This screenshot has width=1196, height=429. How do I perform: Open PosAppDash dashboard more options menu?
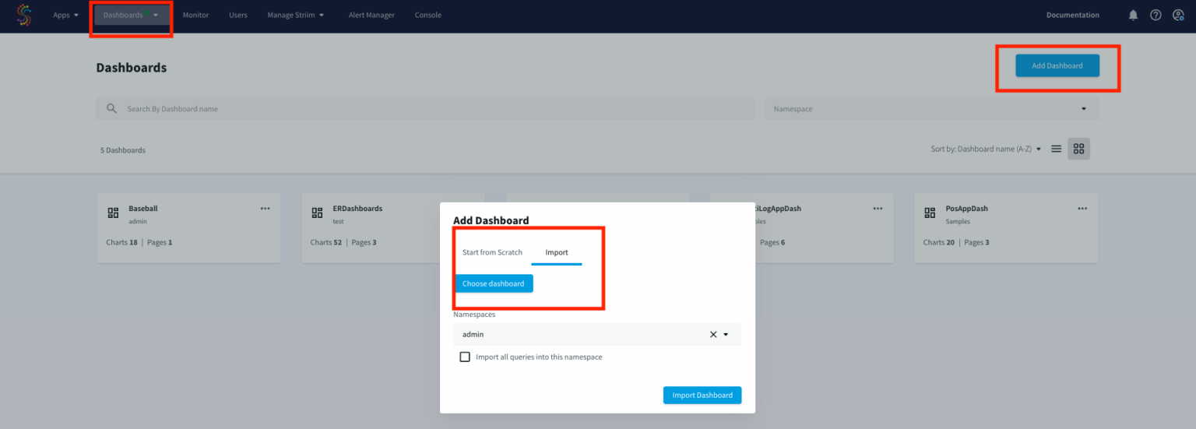click(x=1082, y=209)
